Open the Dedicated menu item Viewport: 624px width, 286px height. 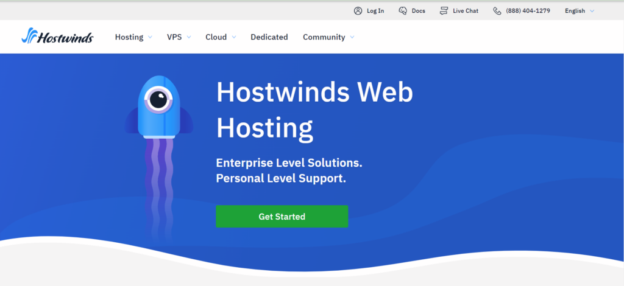[x=269, y=37]
